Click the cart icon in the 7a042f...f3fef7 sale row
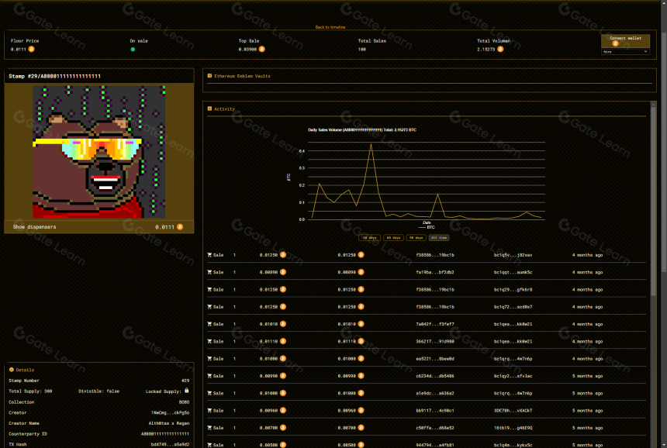The image size is (667, 448). click(x=209, y=324)
